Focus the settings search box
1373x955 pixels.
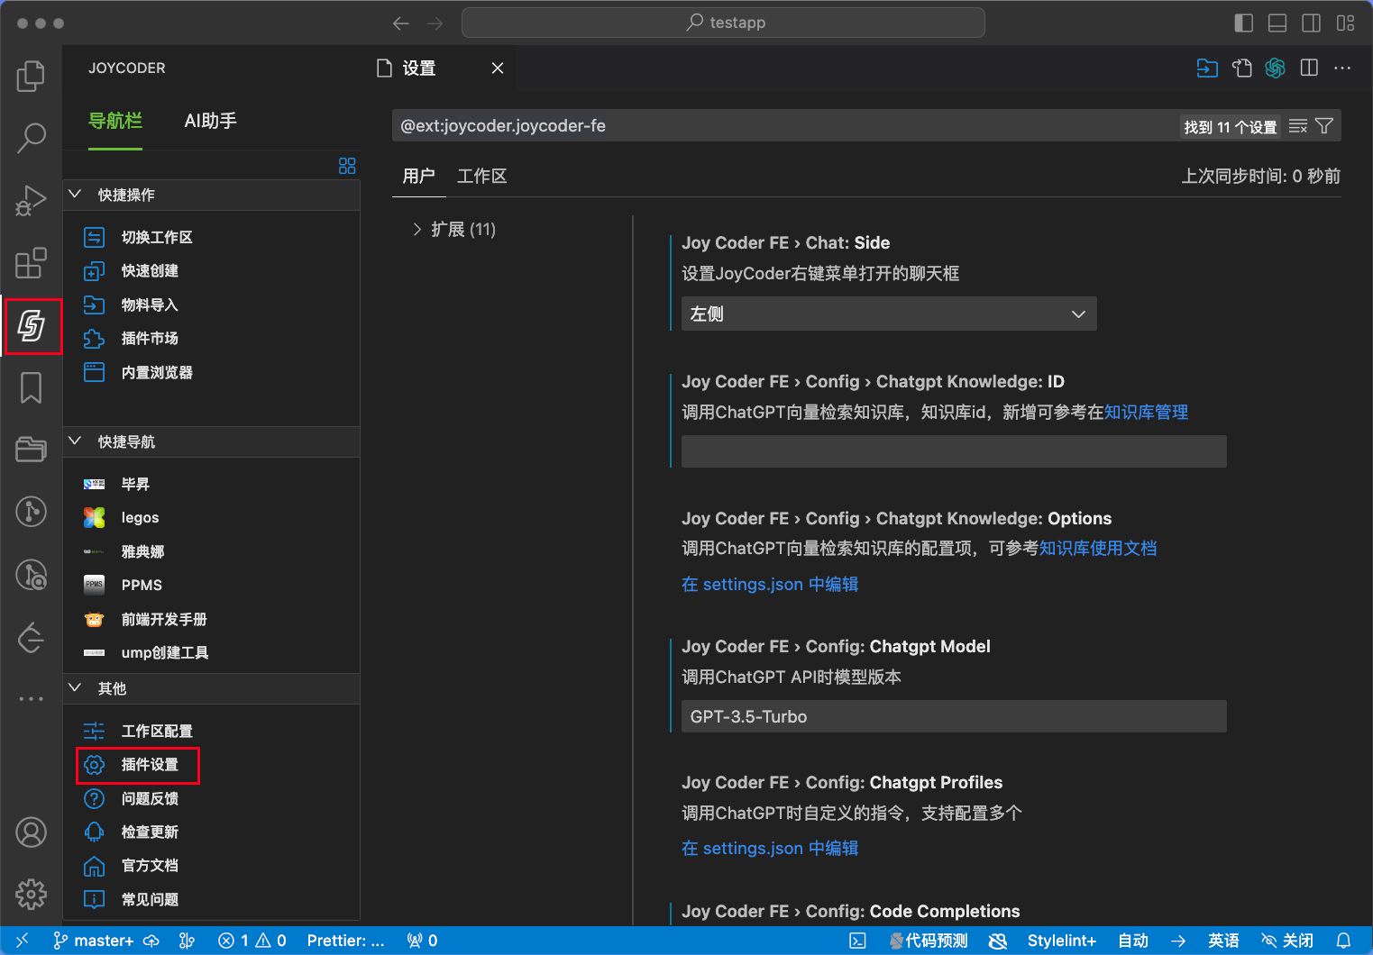coord(784,126)
